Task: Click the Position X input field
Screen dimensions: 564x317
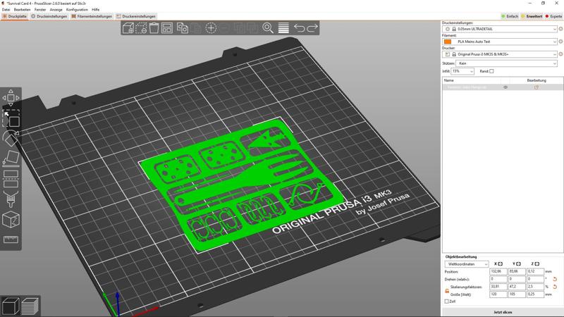Action: pos(498,272)
